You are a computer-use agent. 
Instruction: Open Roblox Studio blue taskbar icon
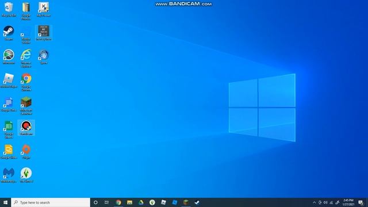tap(175, 202)
